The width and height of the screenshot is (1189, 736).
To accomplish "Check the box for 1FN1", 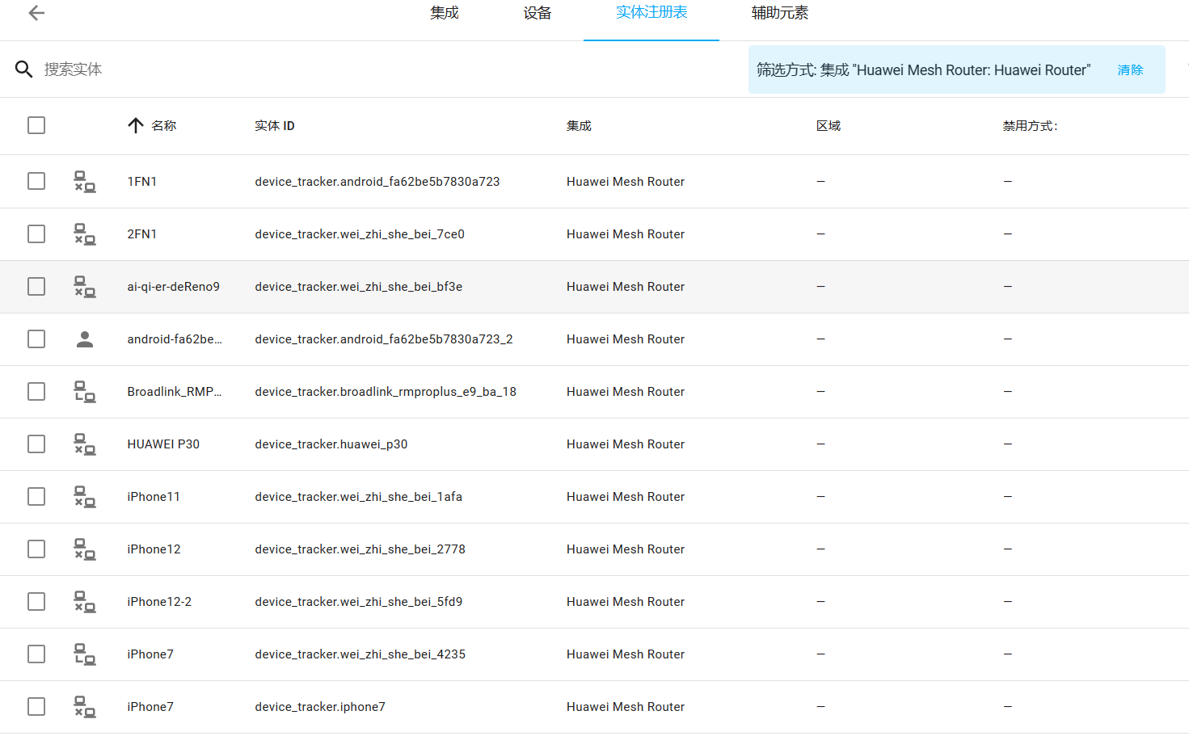I will (36, 181).
